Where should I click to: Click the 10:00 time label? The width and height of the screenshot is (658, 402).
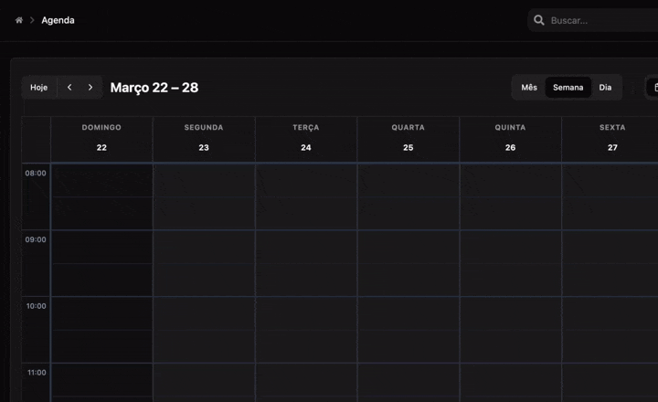pos(36,306)
